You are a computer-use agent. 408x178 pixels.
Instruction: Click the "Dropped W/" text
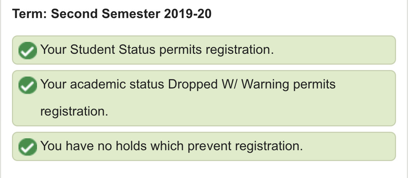(x=202, y=85)
